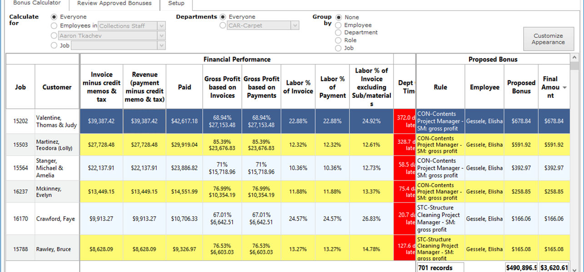Enable the Job option under Calculate for
Image resolution: width=584 pixels, height=272 pixels.
click(x=53, y=45)
